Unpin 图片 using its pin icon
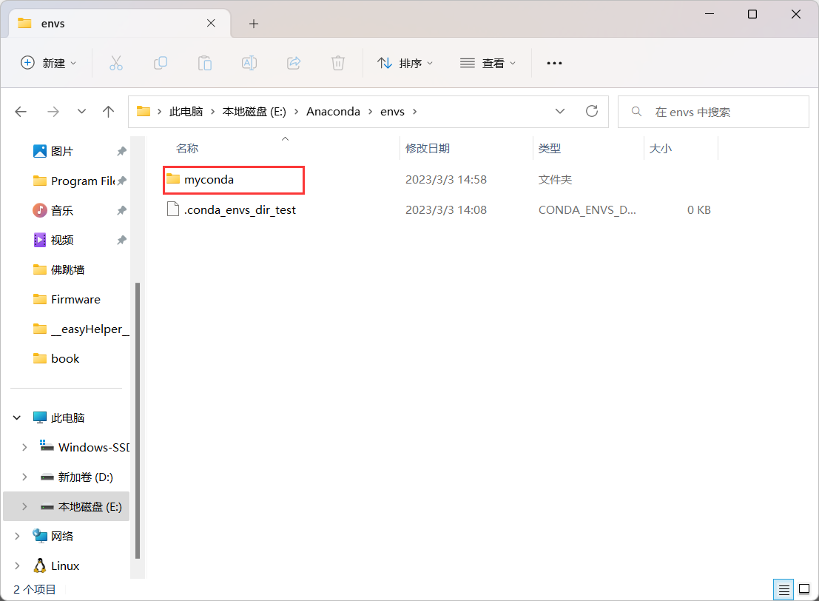Viewport: 819px width, 601px height. tap(121, 151)
